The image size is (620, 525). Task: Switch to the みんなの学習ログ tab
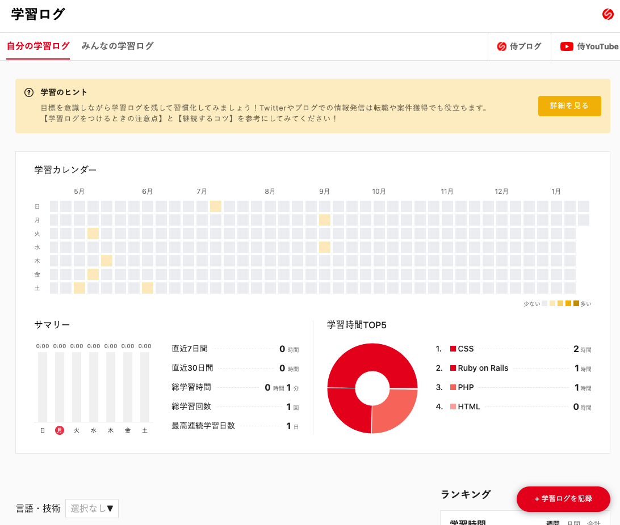coord(117,46)
